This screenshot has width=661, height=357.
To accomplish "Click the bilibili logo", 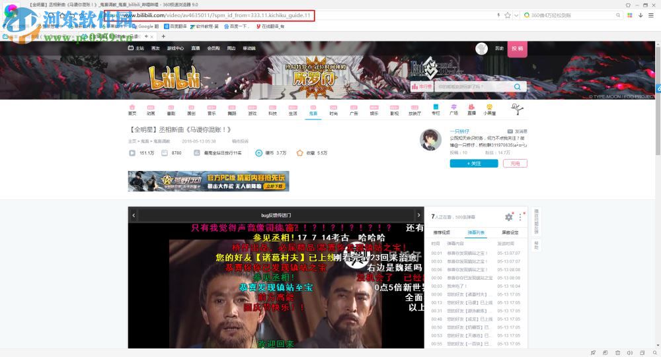I will [175, 78].
